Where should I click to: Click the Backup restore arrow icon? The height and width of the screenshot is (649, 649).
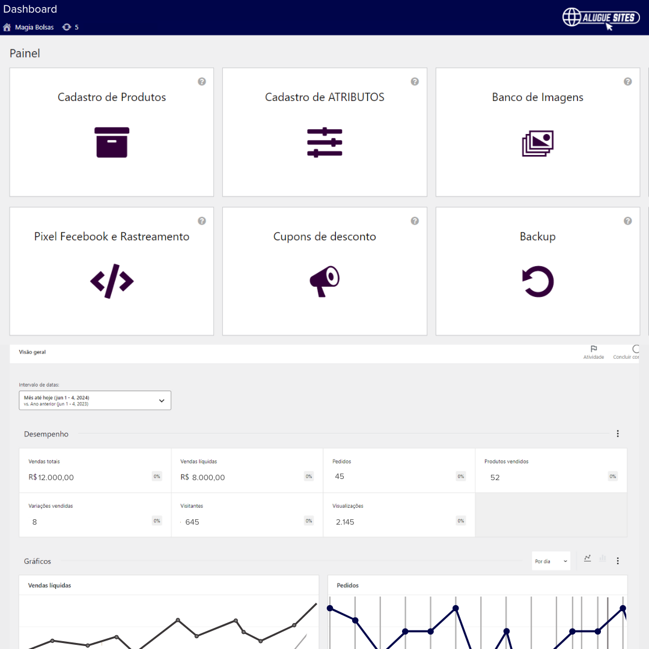coord(537,282)
